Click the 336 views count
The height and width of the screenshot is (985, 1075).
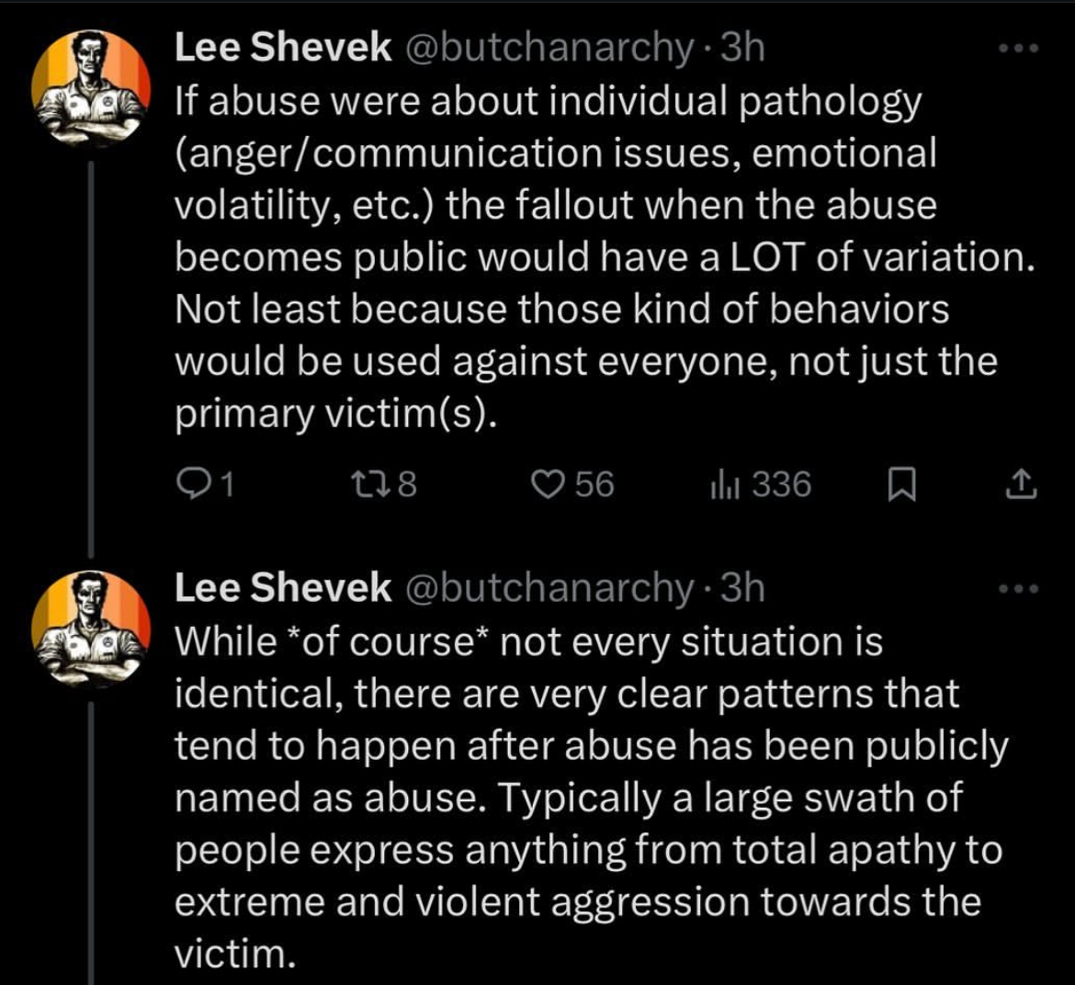(781, 484)
